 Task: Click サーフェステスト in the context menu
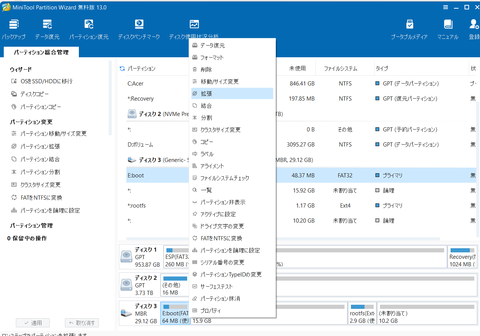click(216, 287)
